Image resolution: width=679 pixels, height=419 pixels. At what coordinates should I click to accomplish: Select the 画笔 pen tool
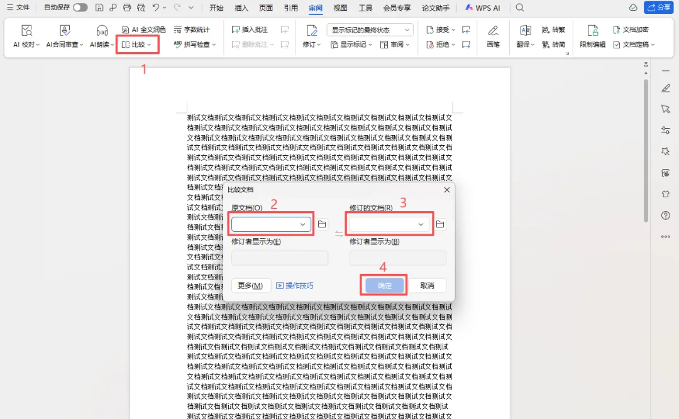pyautogui.click(x=493, y=36)
